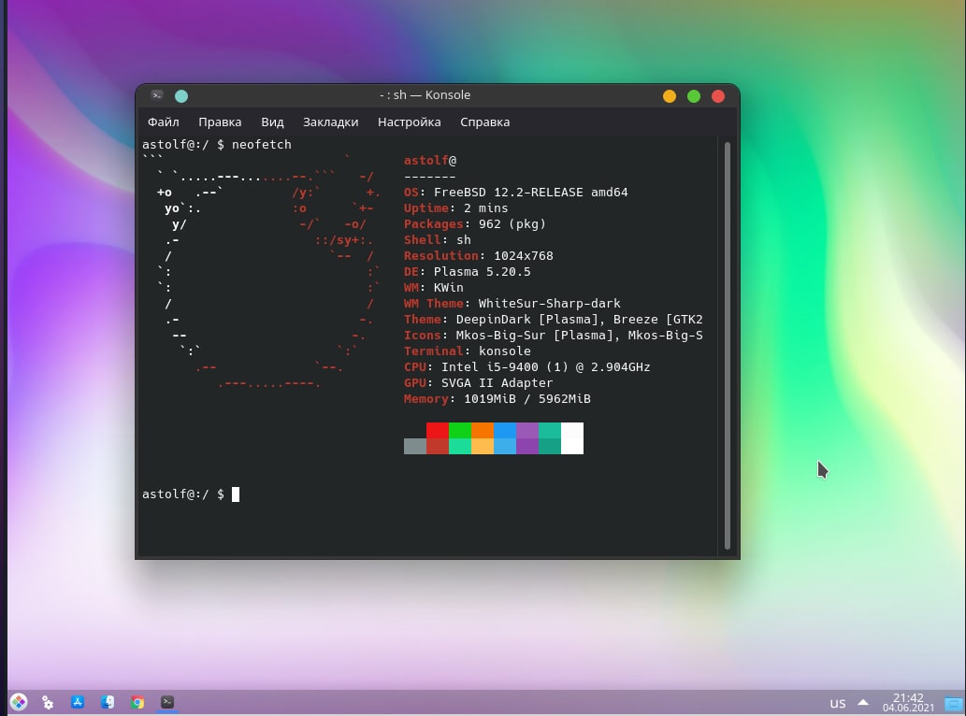Toggle the teal pin button in Konsole titlebar

tap(181, 96)
